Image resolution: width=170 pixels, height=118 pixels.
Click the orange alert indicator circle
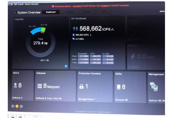pos(17,106)
